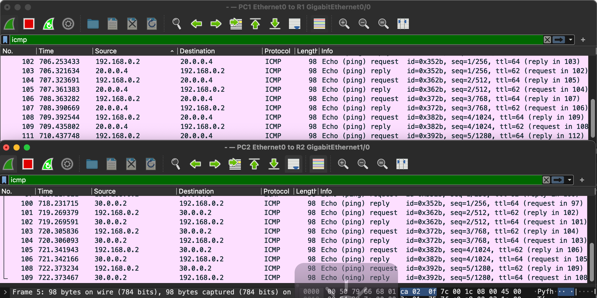Reload capture file in PC2 toolbar

tap(151, 164)
